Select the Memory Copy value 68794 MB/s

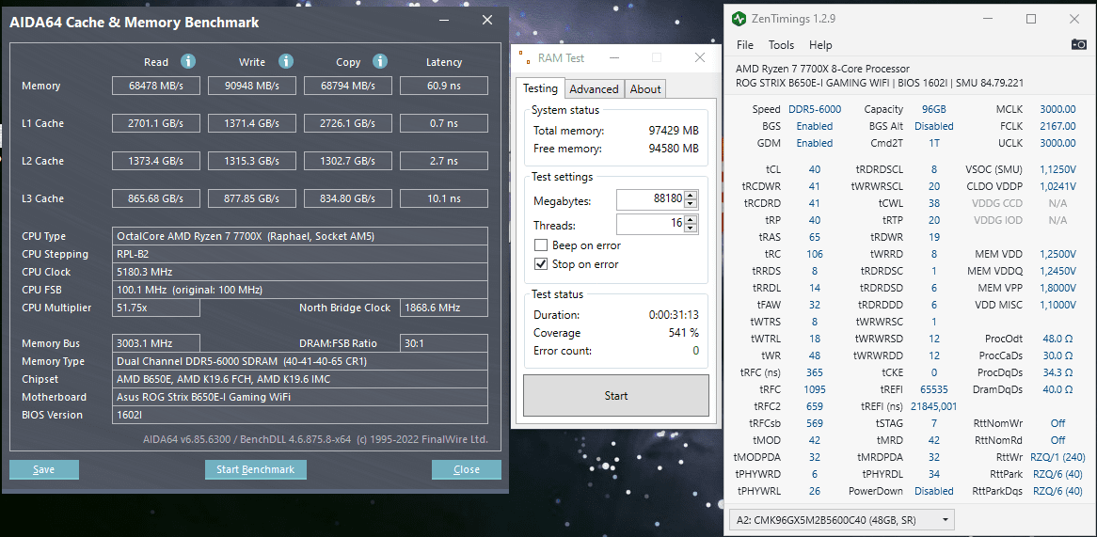tap(348, 86)
